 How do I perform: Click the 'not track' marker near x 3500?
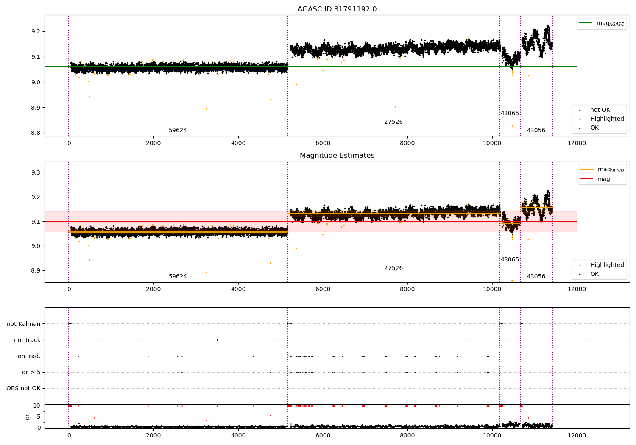pyautogui.click(x=217, y=340)
